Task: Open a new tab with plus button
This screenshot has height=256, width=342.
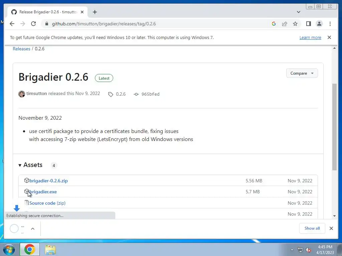Action: [x=95, y=12]
